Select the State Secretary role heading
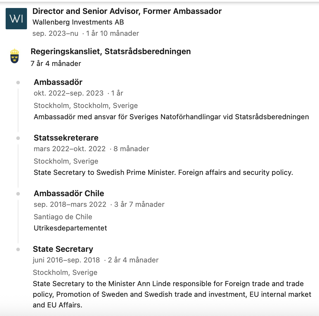The image size is (319, 316). tap(63, 249)
